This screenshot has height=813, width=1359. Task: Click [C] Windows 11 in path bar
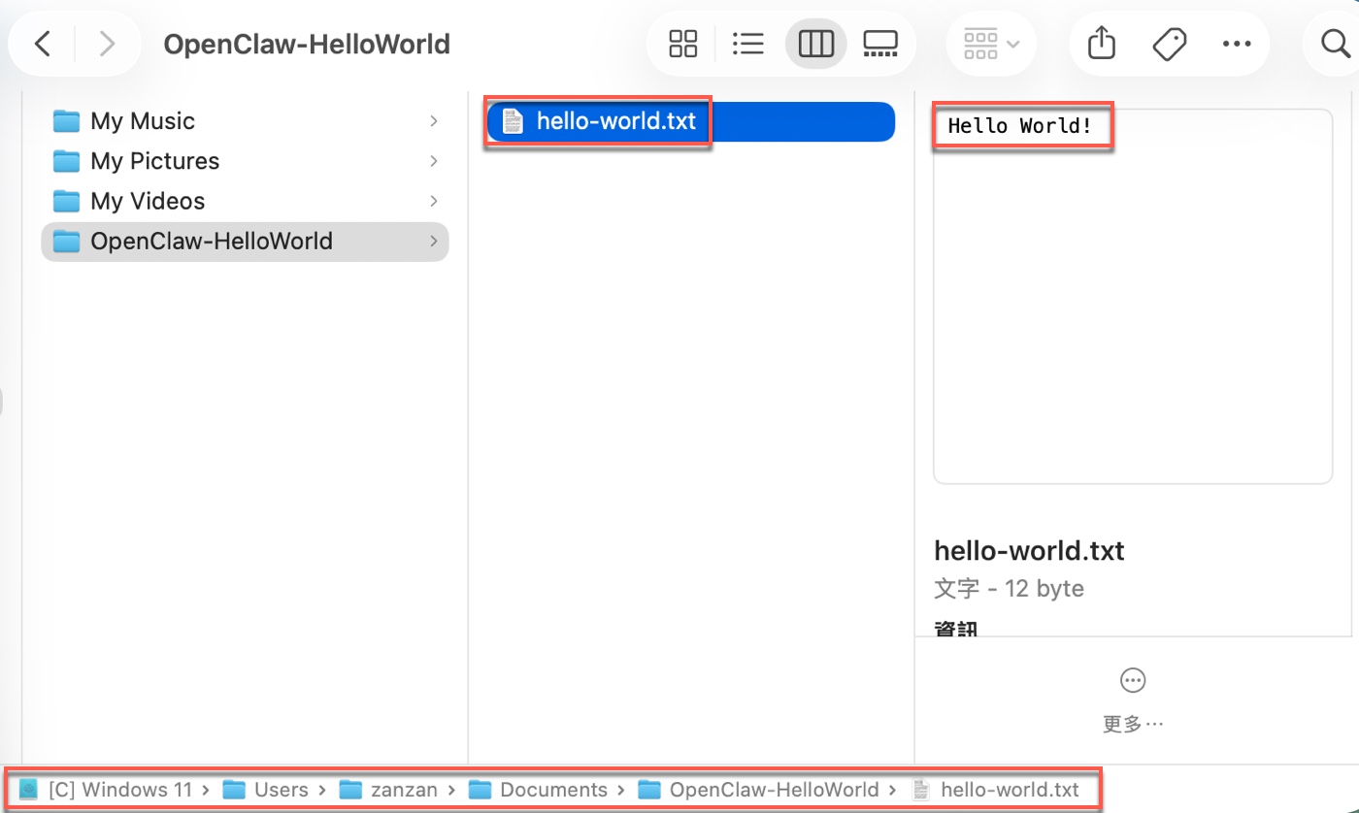[x=120, y=790]
